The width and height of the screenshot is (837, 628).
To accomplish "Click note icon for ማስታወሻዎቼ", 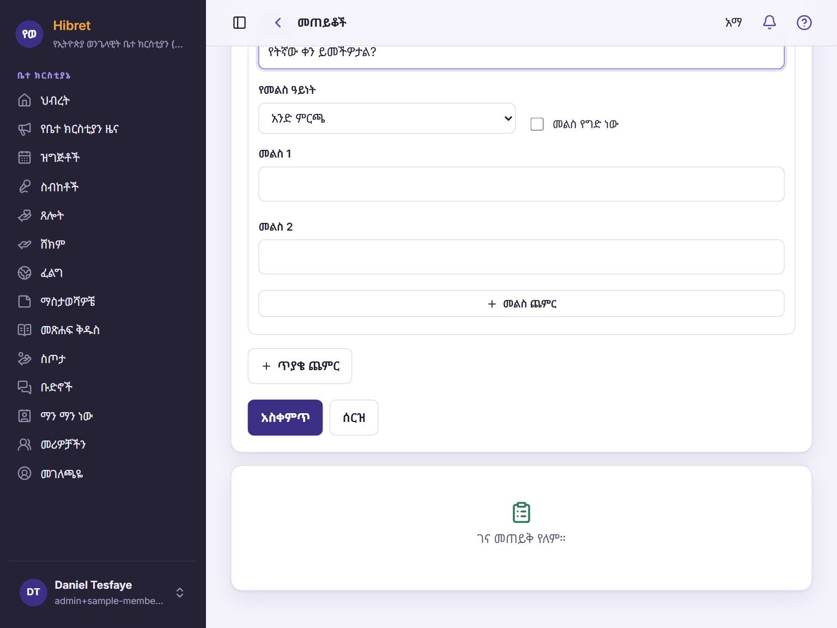I will [25, 301].
